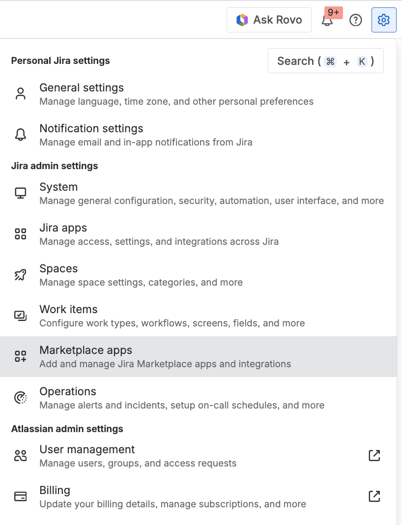This screenshot has height=525, width=402.
Task: Select the Jira apps grid icon
Action: coord(20,234)
